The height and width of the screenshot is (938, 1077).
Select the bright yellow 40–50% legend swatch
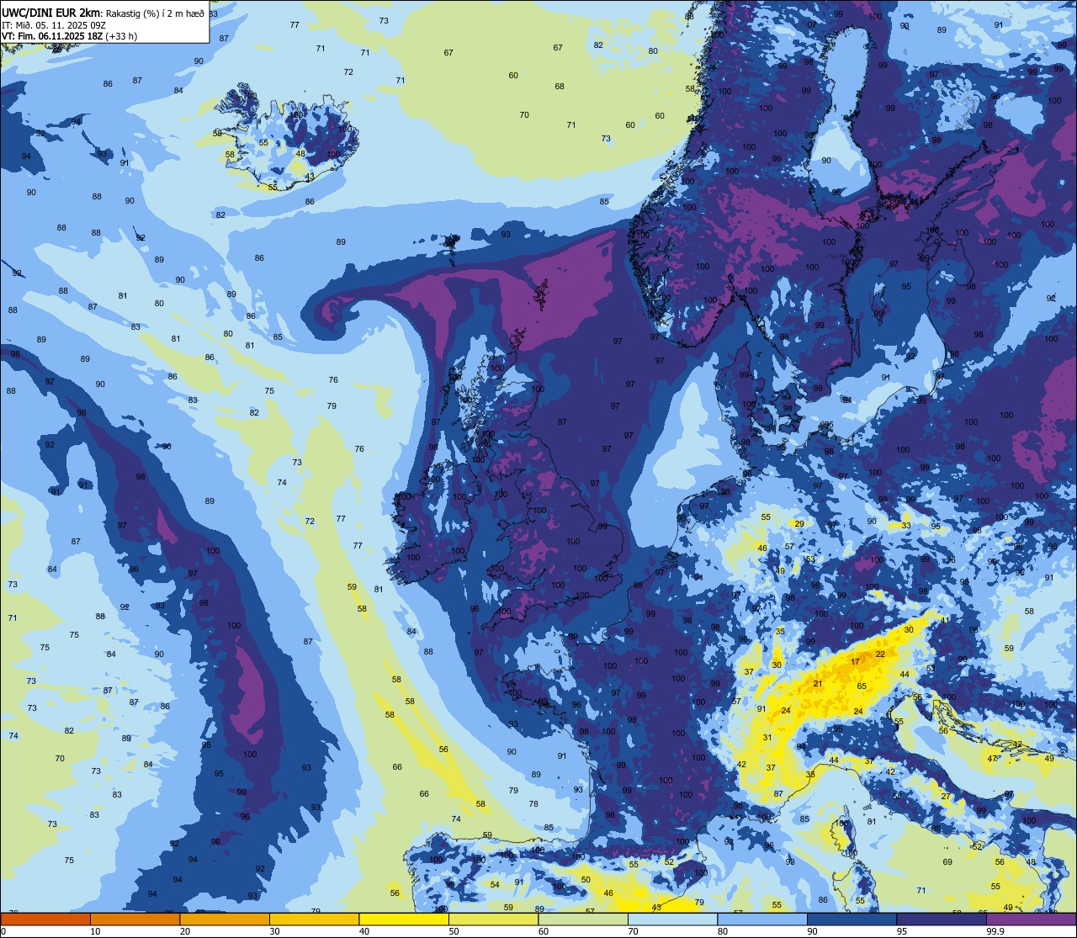tap(404, 919)
